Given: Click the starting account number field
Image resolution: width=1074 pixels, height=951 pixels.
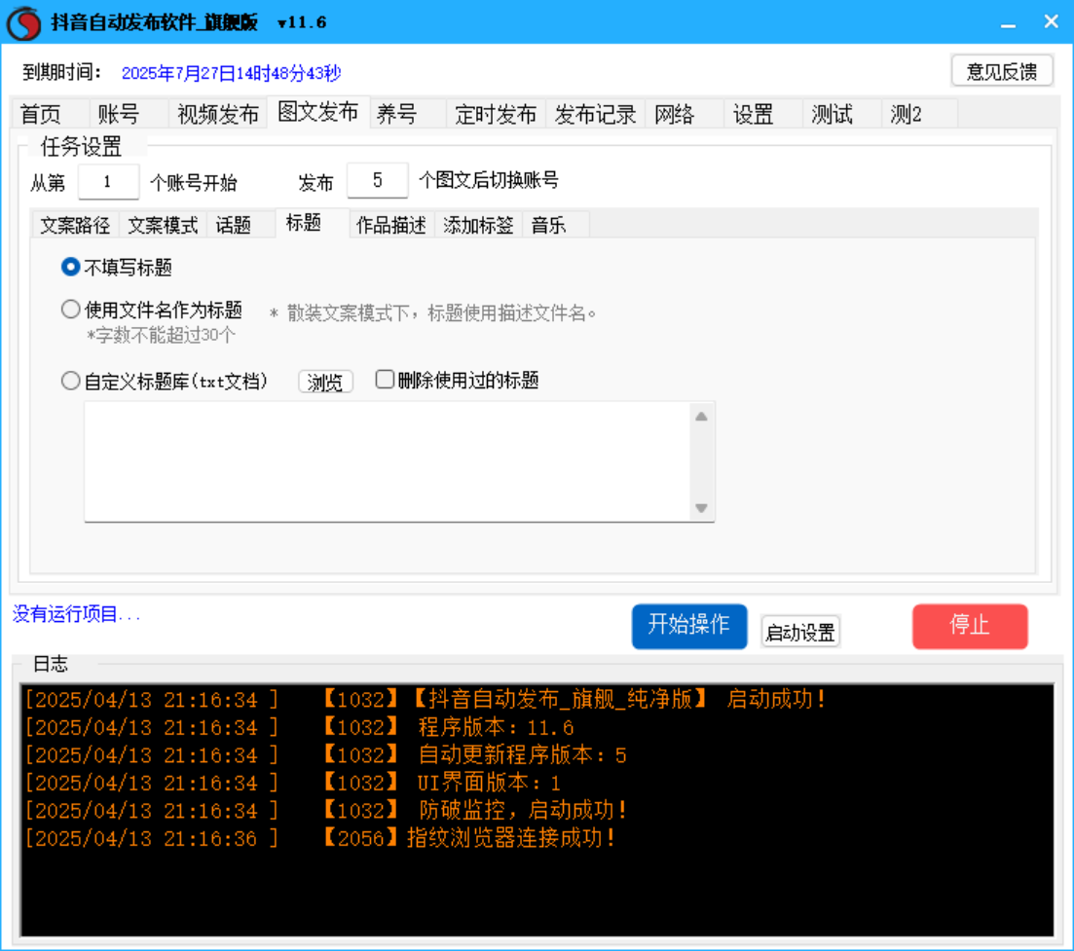Looking at the screenshot, I should pos(108,181).
